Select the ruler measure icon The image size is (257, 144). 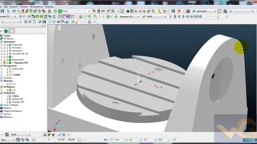(103, 11)
